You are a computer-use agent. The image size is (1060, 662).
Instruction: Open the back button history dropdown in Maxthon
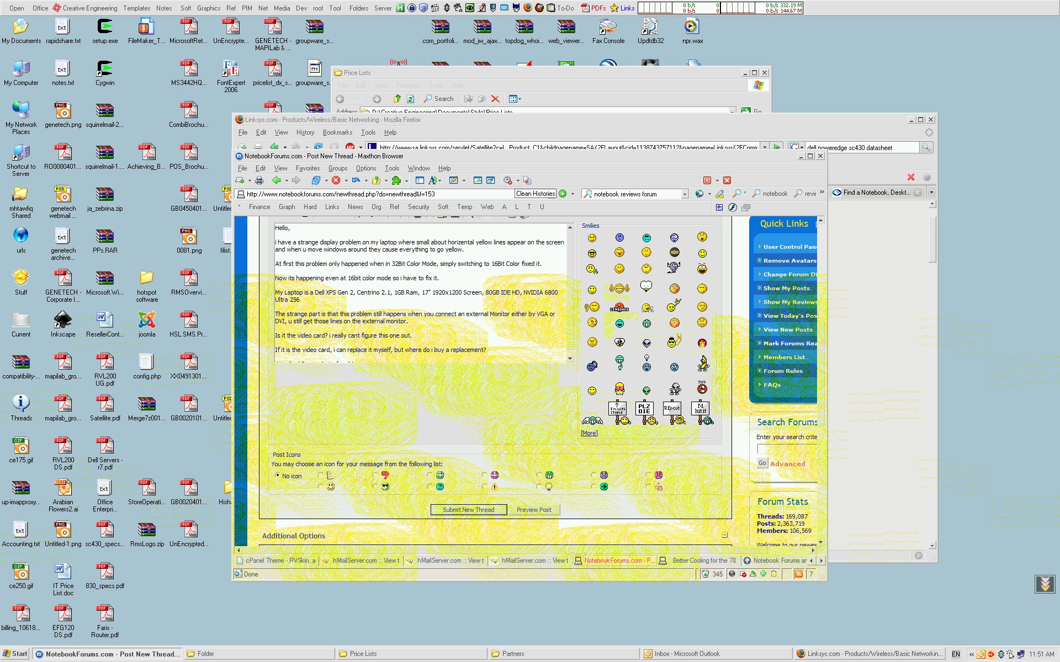point(287,180)
